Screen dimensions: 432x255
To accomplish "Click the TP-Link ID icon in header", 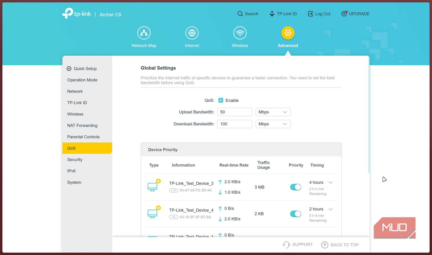I will (272, 14).
